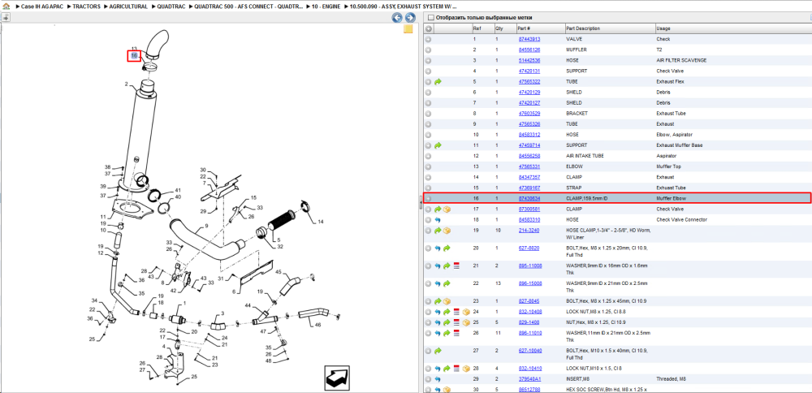Click green arrow icon on WASHER row 26
This screenshot has width=812, height=393.
point(447,333)
